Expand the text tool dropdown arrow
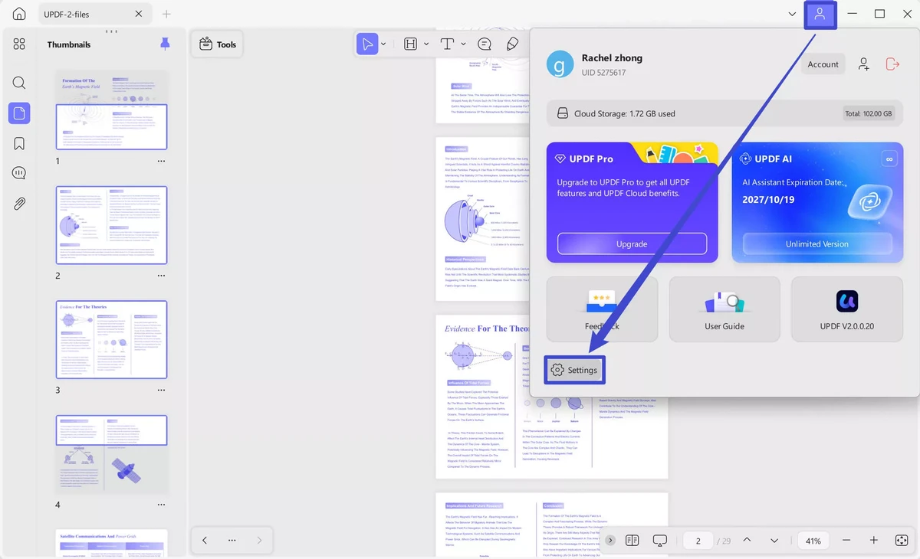The height and width of the screenshot is (559, 920). pyautogui.click(x=464, y=44)
